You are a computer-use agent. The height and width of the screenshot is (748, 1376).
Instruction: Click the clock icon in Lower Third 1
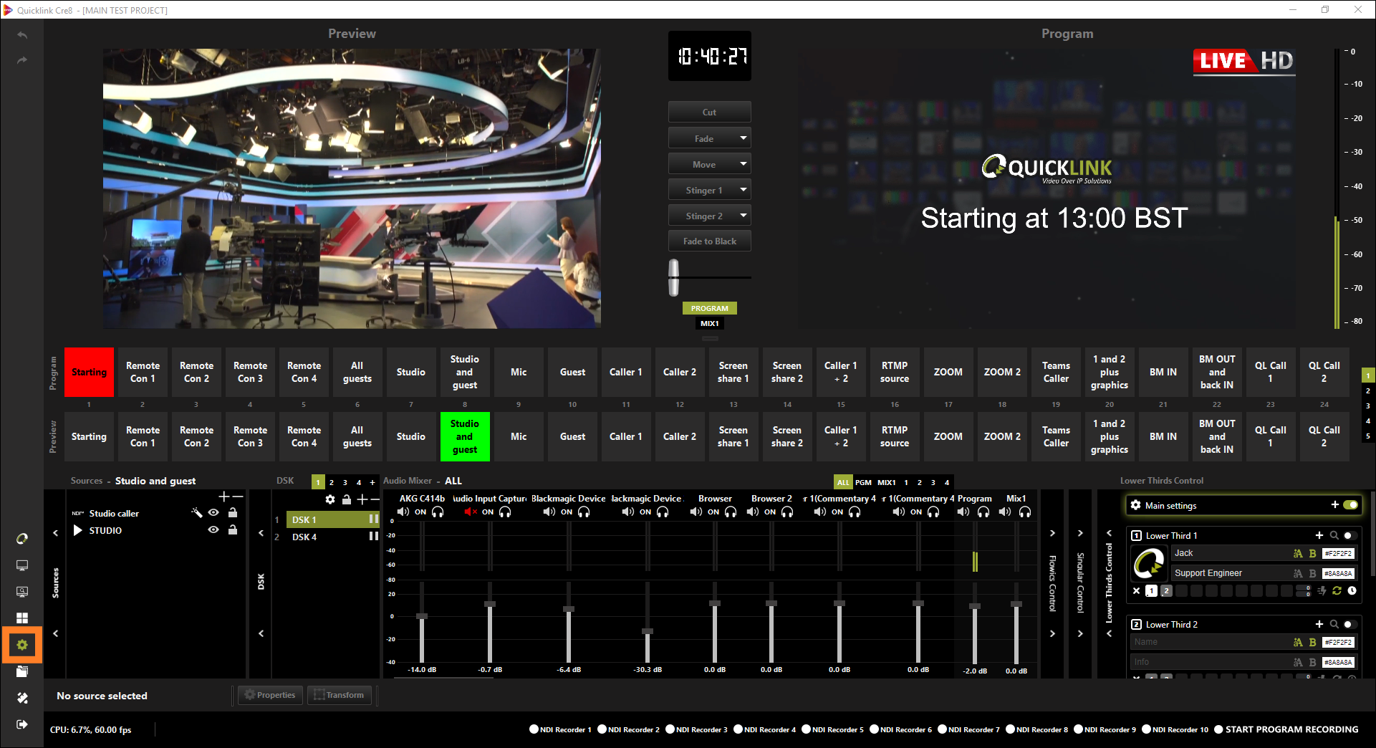[x=1352, y=591]
